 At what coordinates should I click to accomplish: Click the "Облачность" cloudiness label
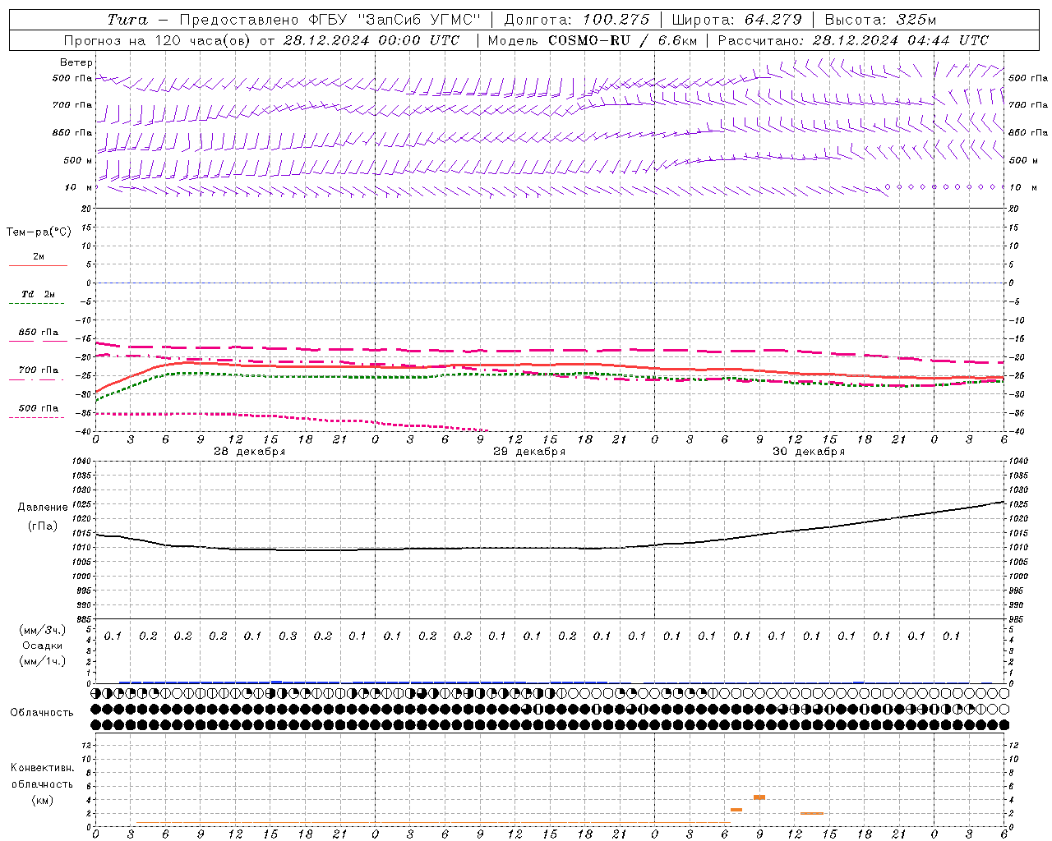coord(42,713)
